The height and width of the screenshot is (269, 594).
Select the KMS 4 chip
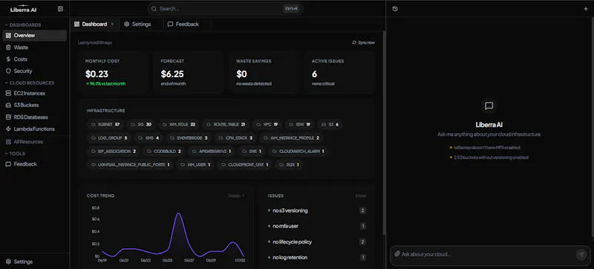[148, 138]
